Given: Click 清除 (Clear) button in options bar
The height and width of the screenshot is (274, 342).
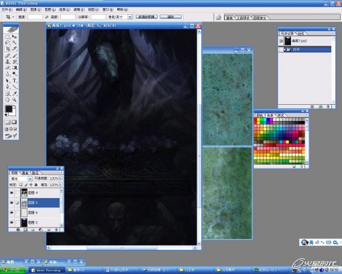Looking at the screenshot, I should click(x=171, y=17).
